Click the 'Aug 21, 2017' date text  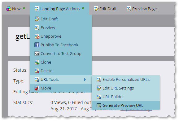pos(63,109)
